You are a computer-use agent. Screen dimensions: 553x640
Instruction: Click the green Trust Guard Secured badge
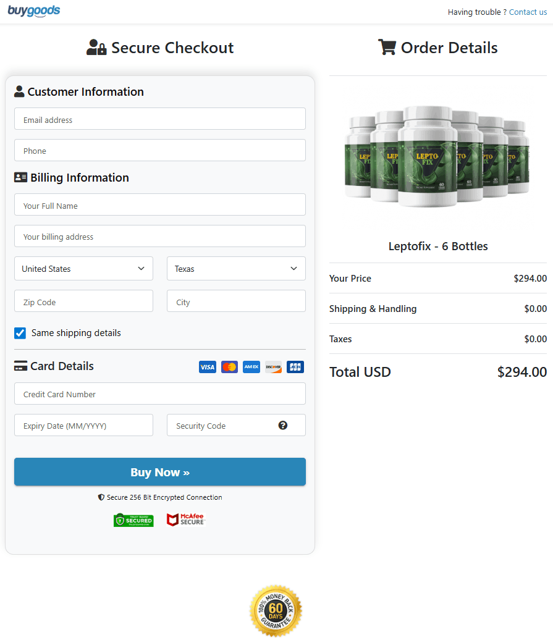pos(133,520)
